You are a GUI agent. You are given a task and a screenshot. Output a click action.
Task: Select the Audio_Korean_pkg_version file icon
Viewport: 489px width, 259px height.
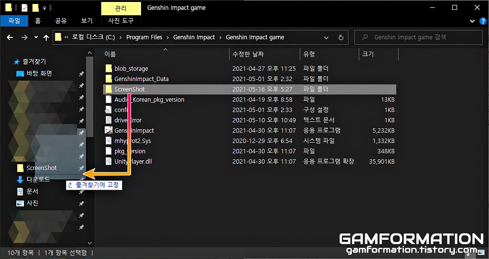coord(109,99)
